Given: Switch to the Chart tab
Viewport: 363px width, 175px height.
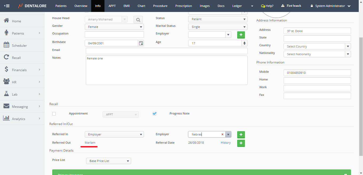Looking at the screenshot, I should (142, 6).
